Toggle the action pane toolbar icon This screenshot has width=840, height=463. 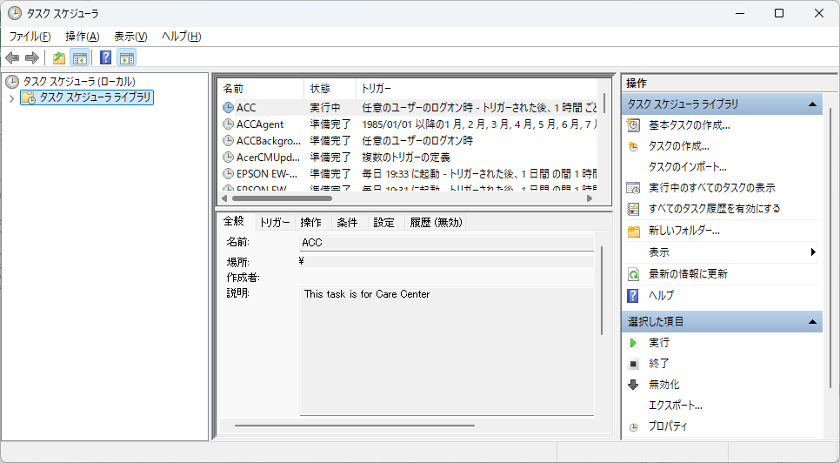click(127, 57)
